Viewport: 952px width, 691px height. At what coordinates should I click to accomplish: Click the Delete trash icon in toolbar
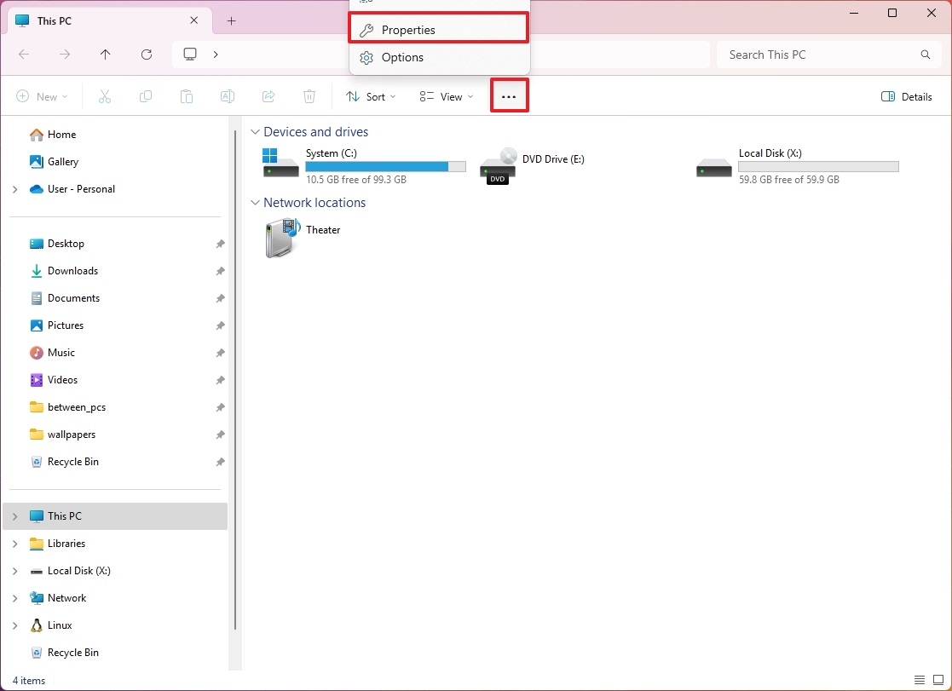[310, 97]
